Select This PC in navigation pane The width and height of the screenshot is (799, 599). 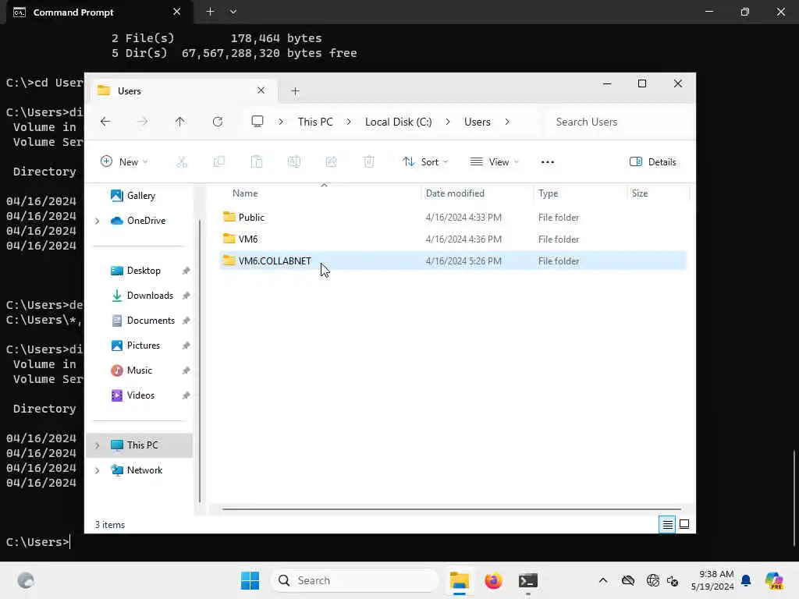140,445
